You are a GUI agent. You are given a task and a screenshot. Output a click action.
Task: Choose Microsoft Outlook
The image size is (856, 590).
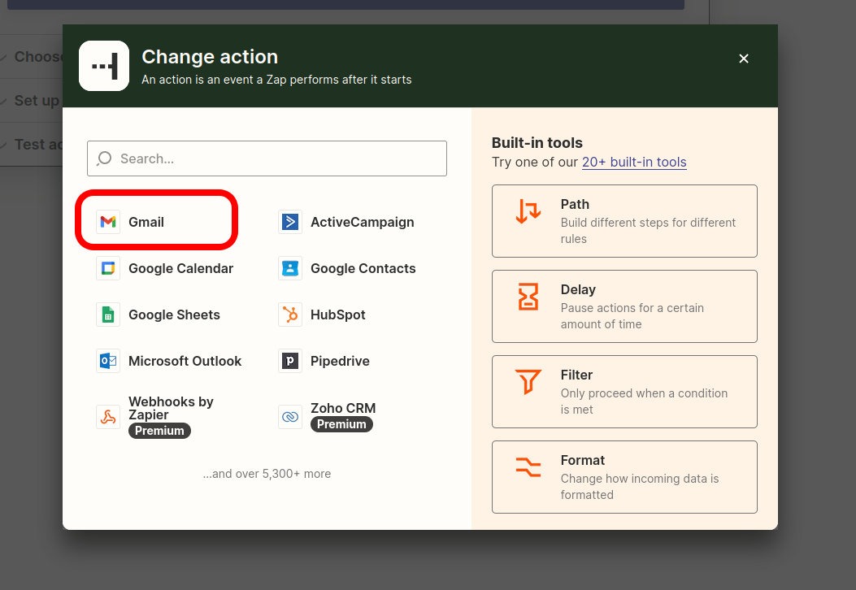pos(185,361)
